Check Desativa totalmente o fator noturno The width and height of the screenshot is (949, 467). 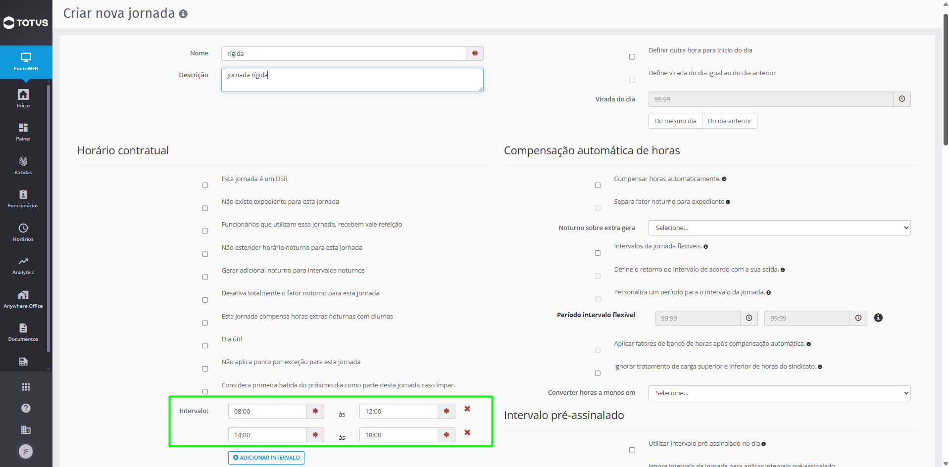tap(205, 300)
